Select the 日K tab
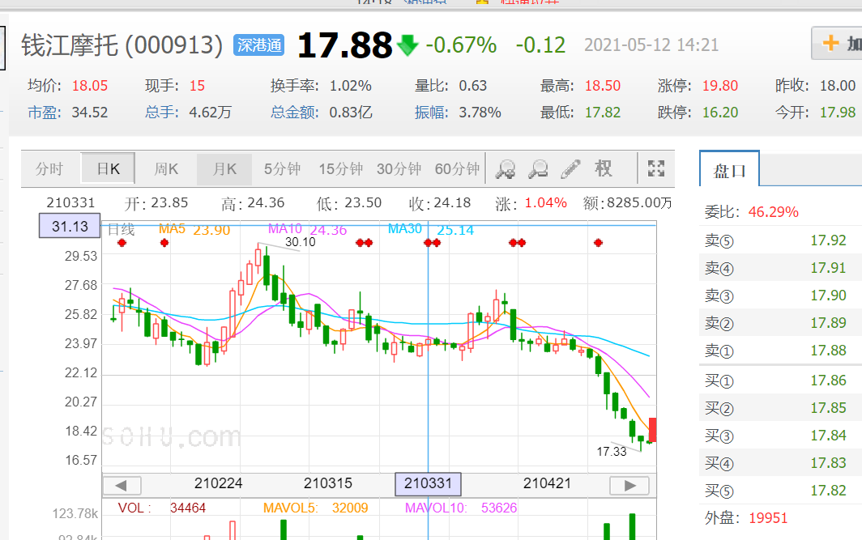The height and width of the screenshot is (540, 862). coord(108,168)
